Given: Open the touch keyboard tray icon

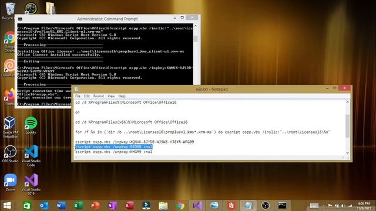Looking at the screenshot, I should pyautogui.click(x=314, y=206).
